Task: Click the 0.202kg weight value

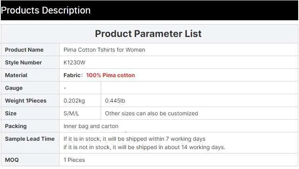Action: tap(74, 101)
